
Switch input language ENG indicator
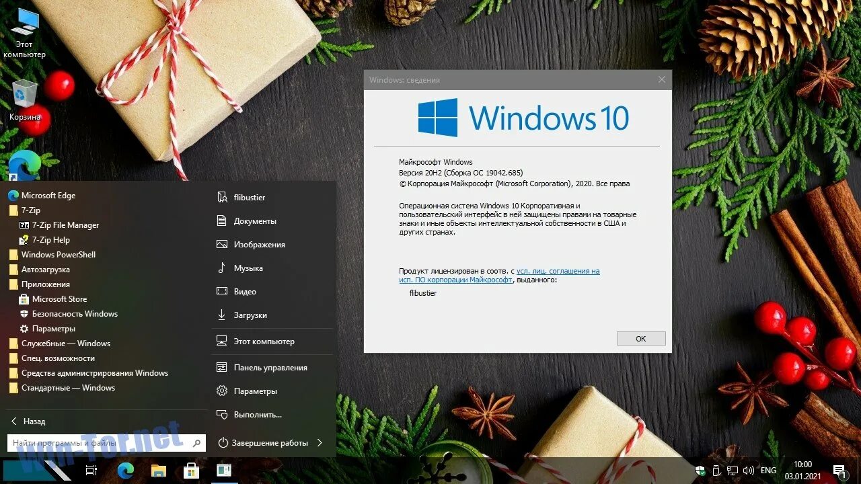pyautogui.click(x=768, y=471)
